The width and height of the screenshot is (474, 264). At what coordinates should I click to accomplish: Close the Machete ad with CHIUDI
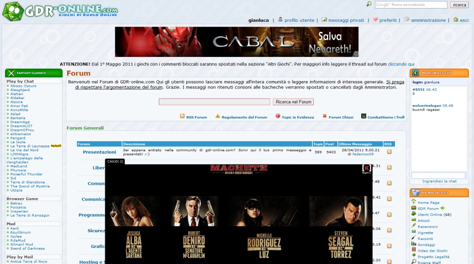point(115,162)
